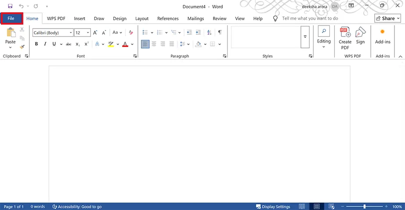
Task: Switch to Read Mode view
Action: pyautogui.click(x=302, y=206)
